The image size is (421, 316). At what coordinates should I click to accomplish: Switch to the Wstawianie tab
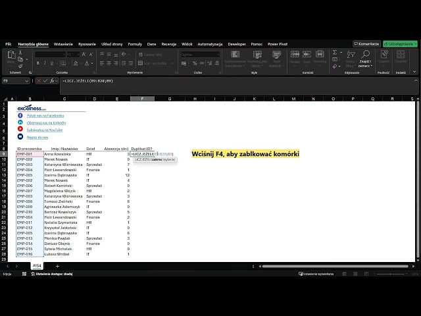63,44
